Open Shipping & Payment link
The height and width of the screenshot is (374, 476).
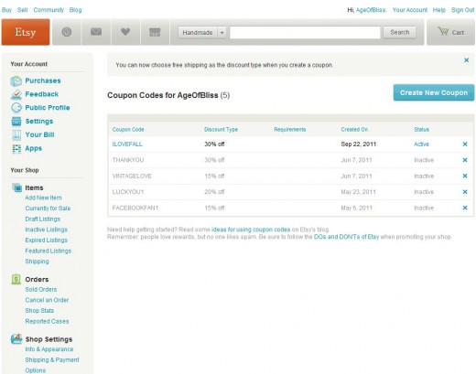click(52, 360)
